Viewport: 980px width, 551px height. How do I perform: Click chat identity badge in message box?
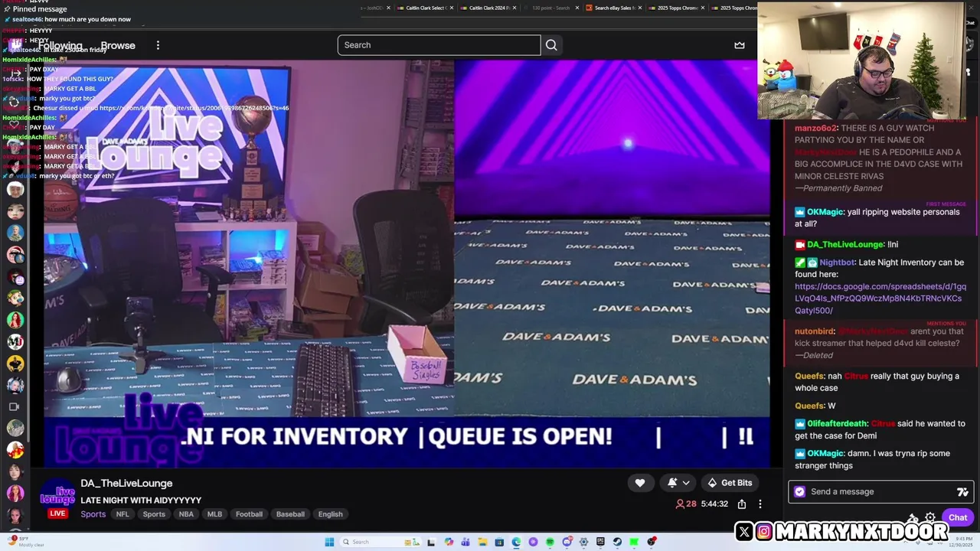(x=800, y=492)
